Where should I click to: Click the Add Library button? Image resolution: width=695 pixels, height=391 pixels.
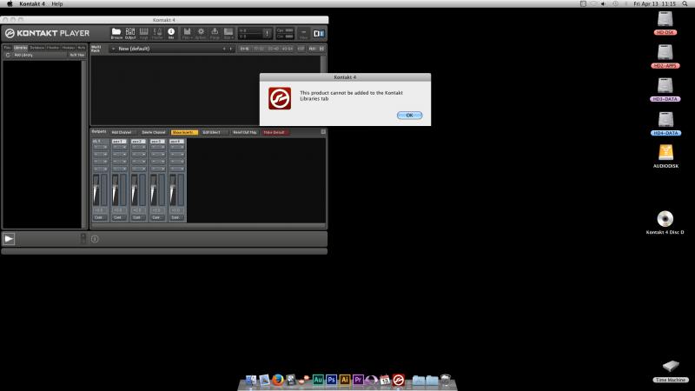pyautogui.click(x=23, y=55)
